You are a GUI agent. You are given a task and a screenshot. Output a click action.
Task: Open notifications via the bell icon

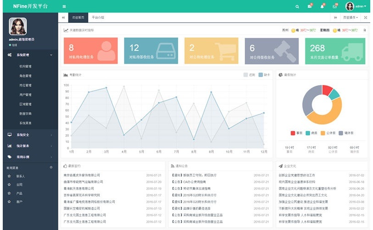point(322,6)
